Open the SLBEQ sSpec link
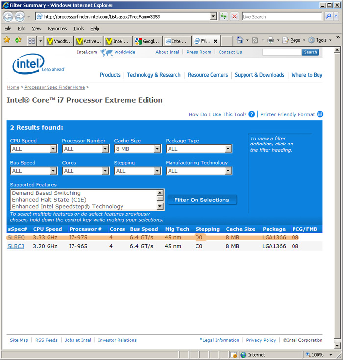 tap(16, 237)
